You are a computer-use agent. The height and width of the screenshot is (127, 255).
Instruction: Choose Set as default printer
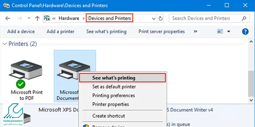click(114, 87)
